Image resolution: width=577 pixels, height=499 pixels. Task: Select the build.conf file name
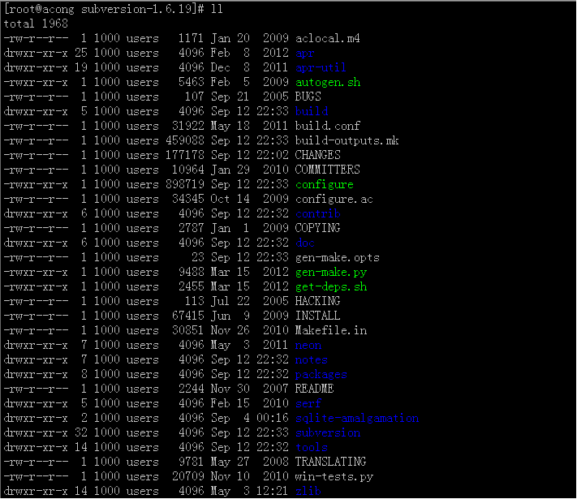point(328,126)
